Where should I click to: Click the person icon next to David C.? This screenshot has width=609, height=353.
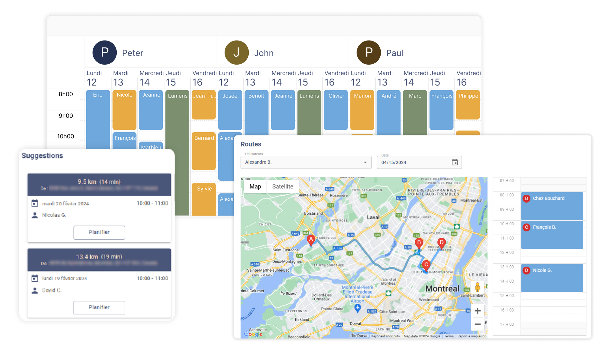point(35,290)
